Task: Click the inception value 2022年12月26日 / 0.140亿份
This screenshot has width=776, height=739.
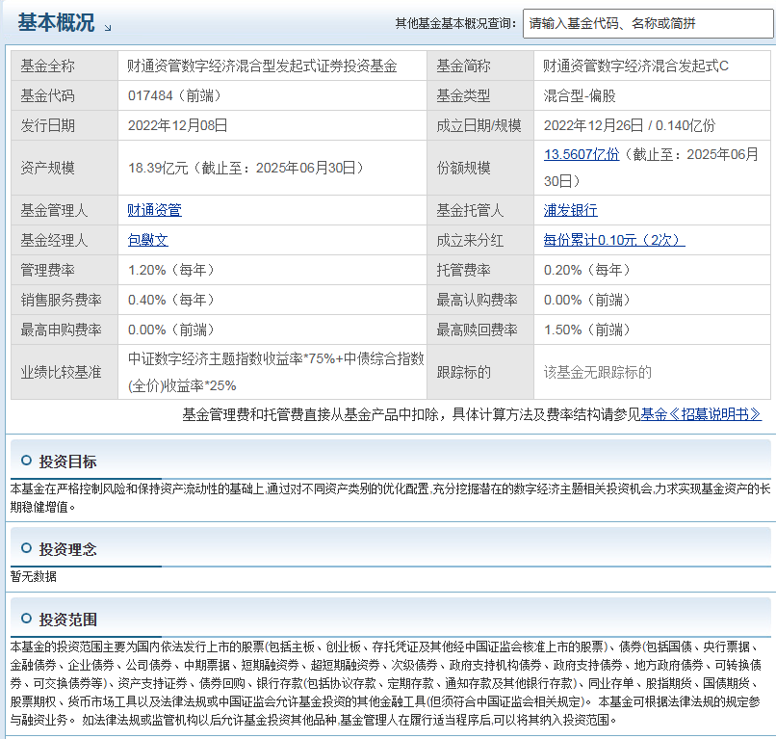Action: 630,125
